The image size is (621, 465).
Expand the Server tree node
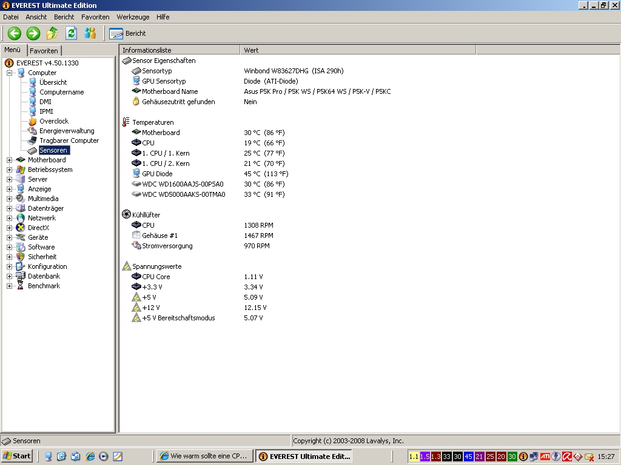pos(9,179)
